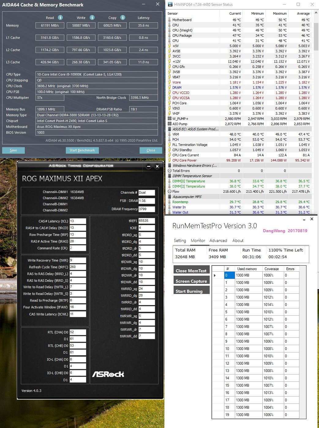This screenshot has height=428, width=319.
Task: Click the Memory Latency value 35.6 ns
Action: [x=144, y=25]
